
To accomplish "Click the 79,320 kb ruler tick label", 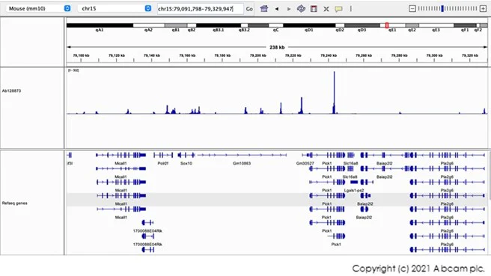I will pyautogui.click(x=470, y=55).
